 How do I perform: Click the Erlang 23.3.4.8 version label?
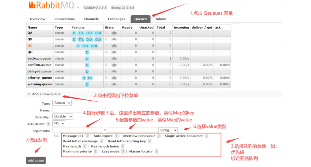point(123,8)
